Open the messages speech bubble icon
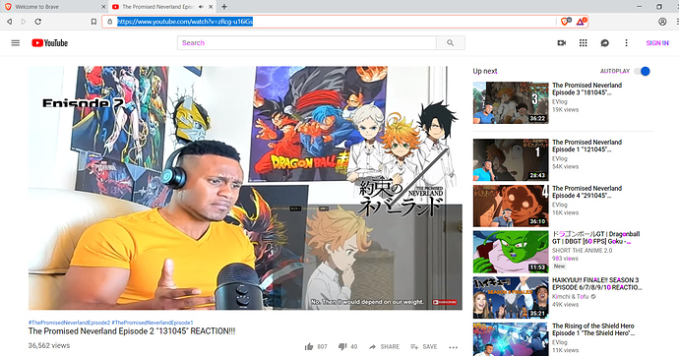The width and height of the screenshot is (679, 356). [605, 43]
